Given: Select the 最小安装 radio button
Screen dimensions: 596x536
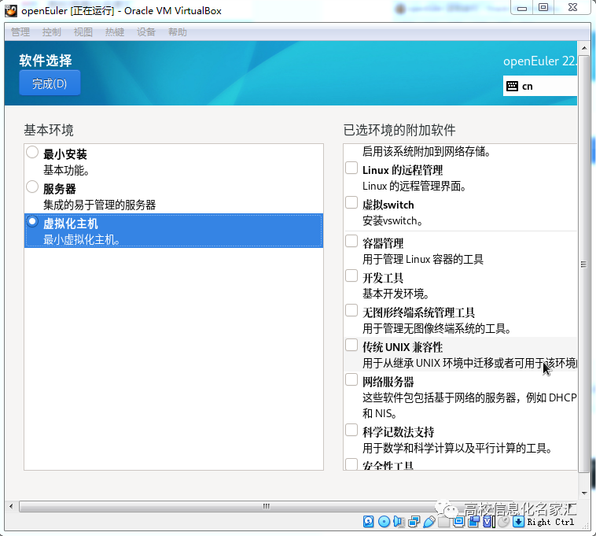Looking at the screenshot, I should 32,152.
